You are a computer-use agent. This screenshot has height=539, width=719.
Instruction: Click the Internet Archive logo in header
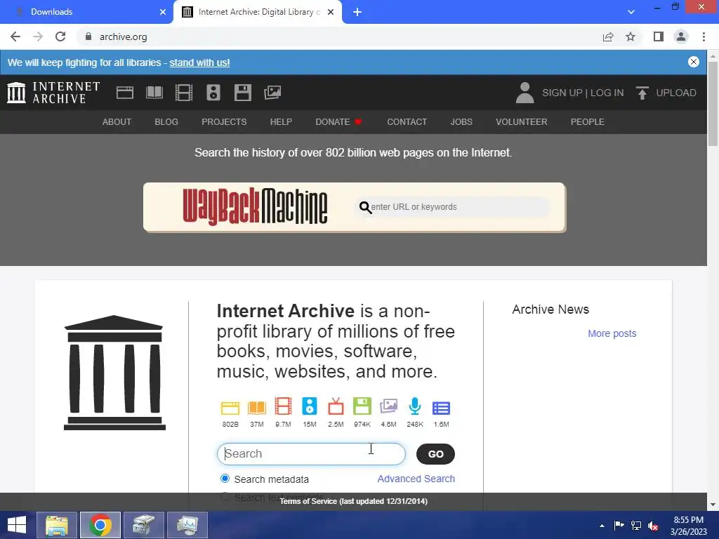[53, 93]
